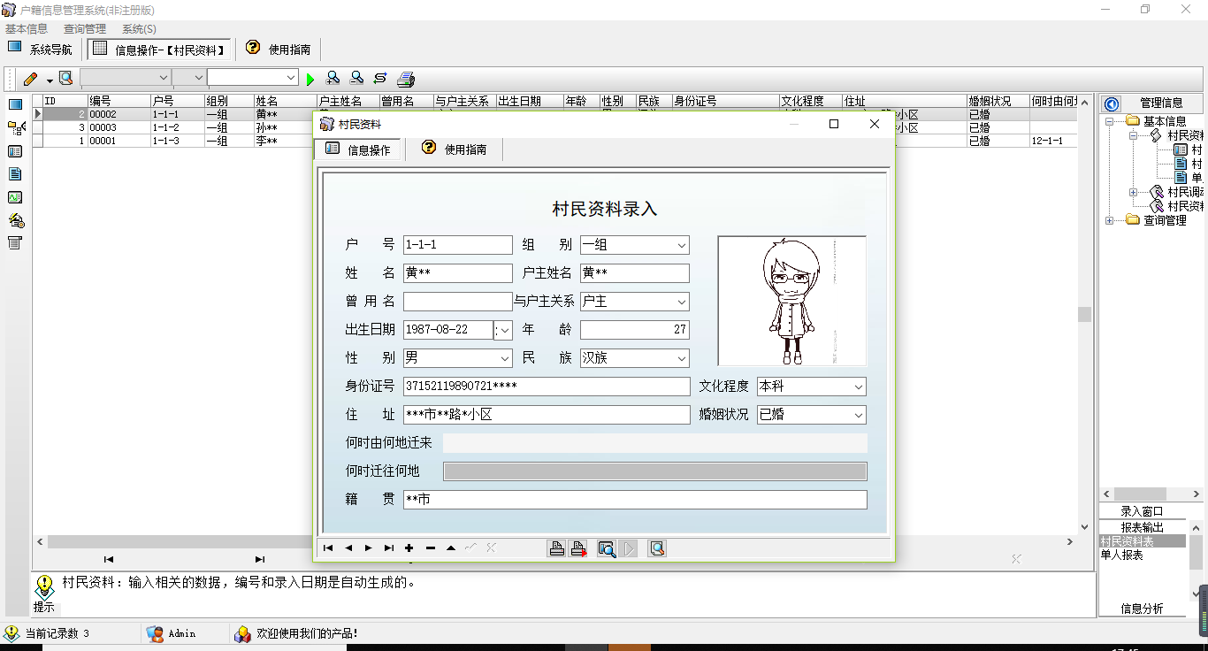Click the first printer icon in dialog footer
Image resolution: width=1208 pixels, height=651 pixels.
tap(557, 548)
